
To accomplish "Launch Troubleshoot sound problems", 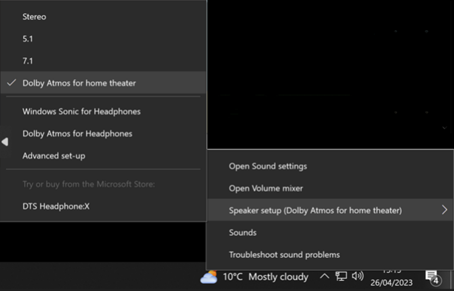I will [284, 255].
